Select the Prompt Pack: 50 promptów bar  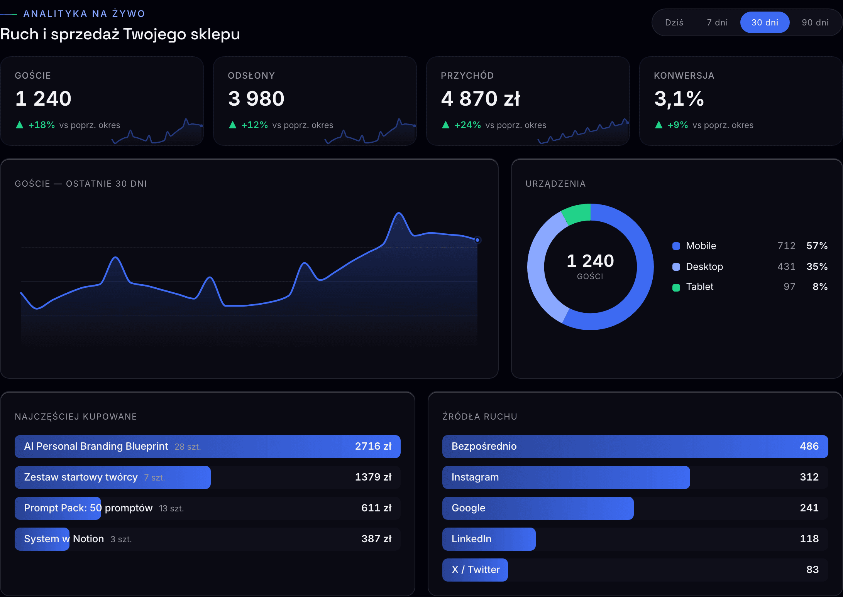(x=208, y=508)
